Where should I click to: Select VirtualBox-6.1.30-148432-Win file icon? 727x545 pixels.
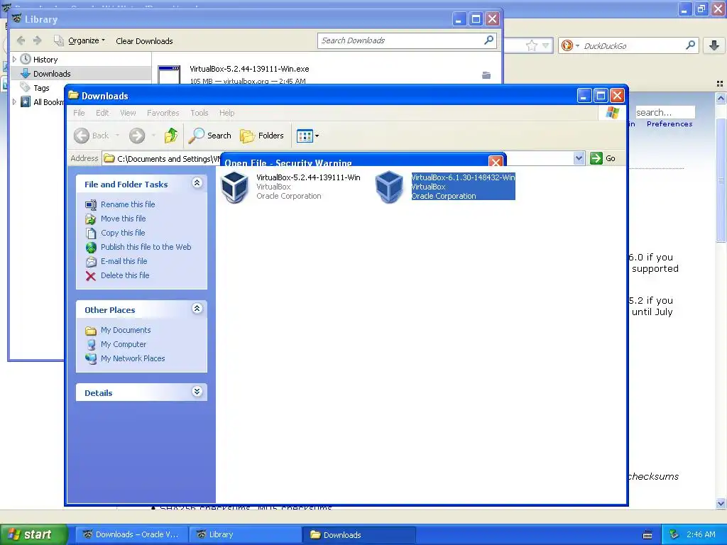(x=389, y=187)
